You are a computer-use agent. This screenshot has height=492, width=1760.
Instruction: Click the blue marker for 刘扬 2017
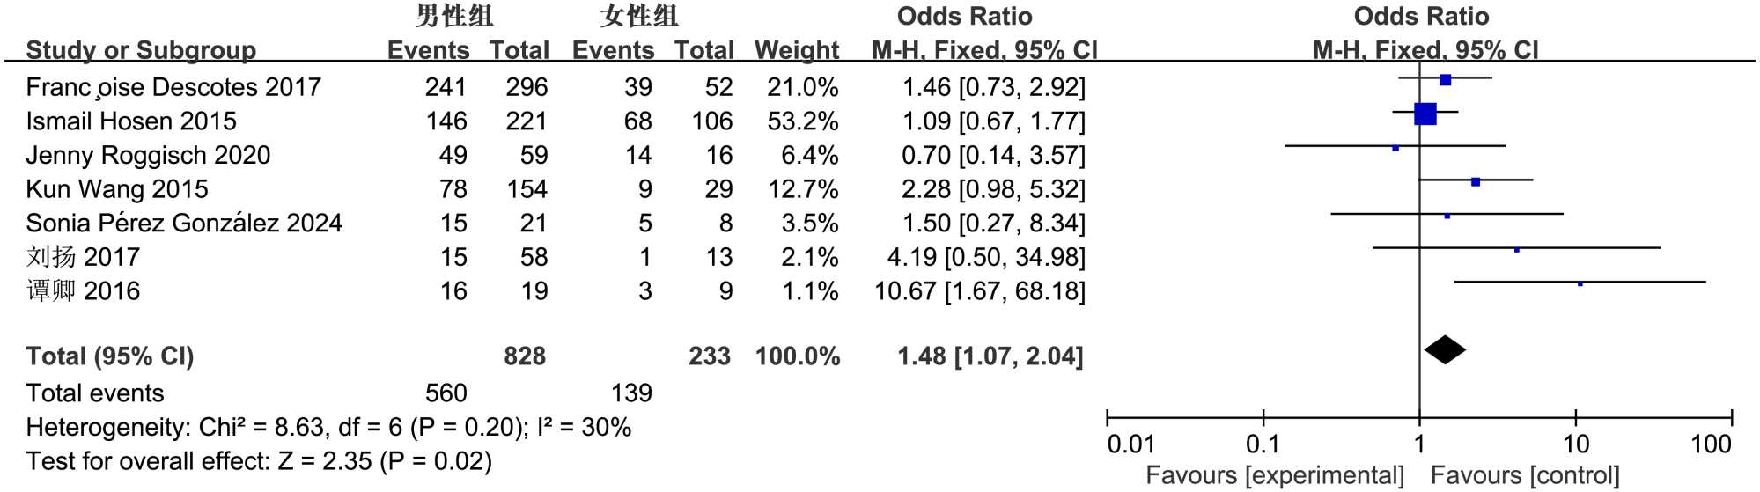[x=1517, y=250]
